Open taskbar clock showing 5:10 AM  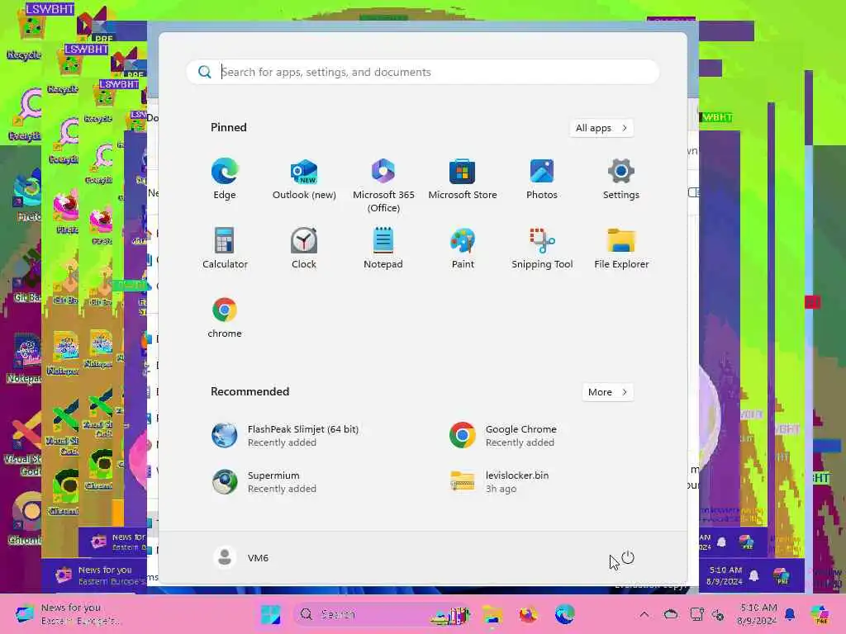758,614
